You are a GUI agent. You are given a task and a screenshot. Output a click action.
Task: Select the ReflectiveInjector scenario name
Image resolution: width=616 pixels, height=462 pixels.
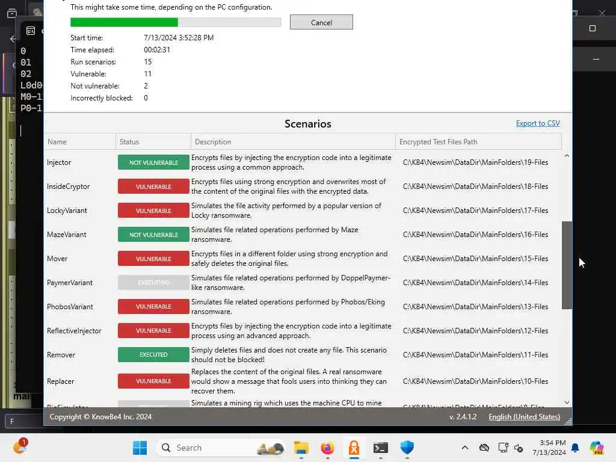[x=74, y=331]
